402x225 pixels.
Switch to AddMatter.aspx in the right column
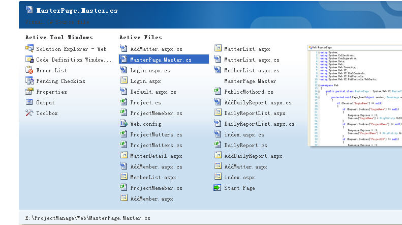tap(245, 166)
